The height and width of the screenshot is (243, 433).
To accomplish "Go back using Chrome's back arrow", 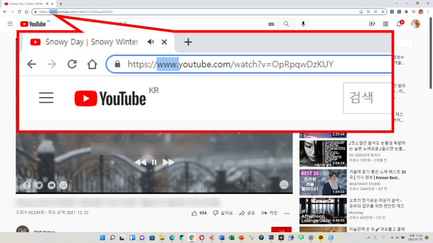I will point(5,11).
